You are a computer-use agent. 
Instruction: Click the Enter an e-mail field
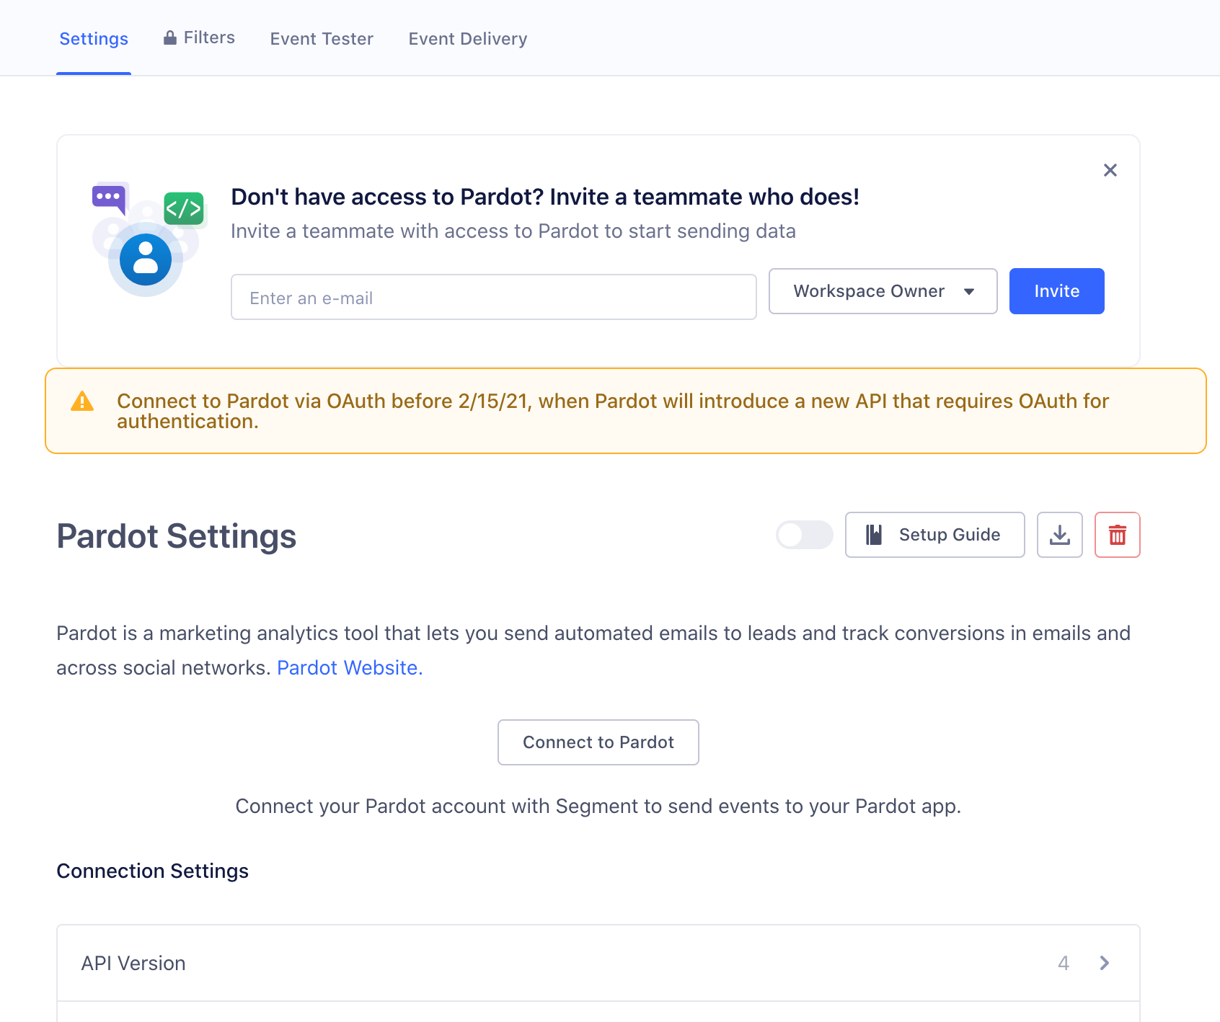click(493, 297)
